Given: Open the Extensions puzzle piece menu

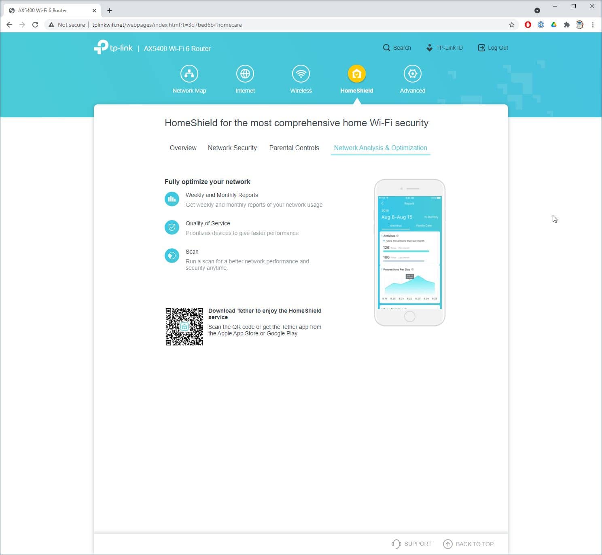Looking at the screenshot, I should click(x=567, y=25).
